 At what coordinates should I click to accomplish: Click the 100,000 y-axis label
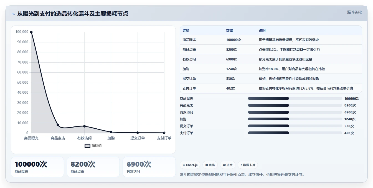(x=22, y=32)
